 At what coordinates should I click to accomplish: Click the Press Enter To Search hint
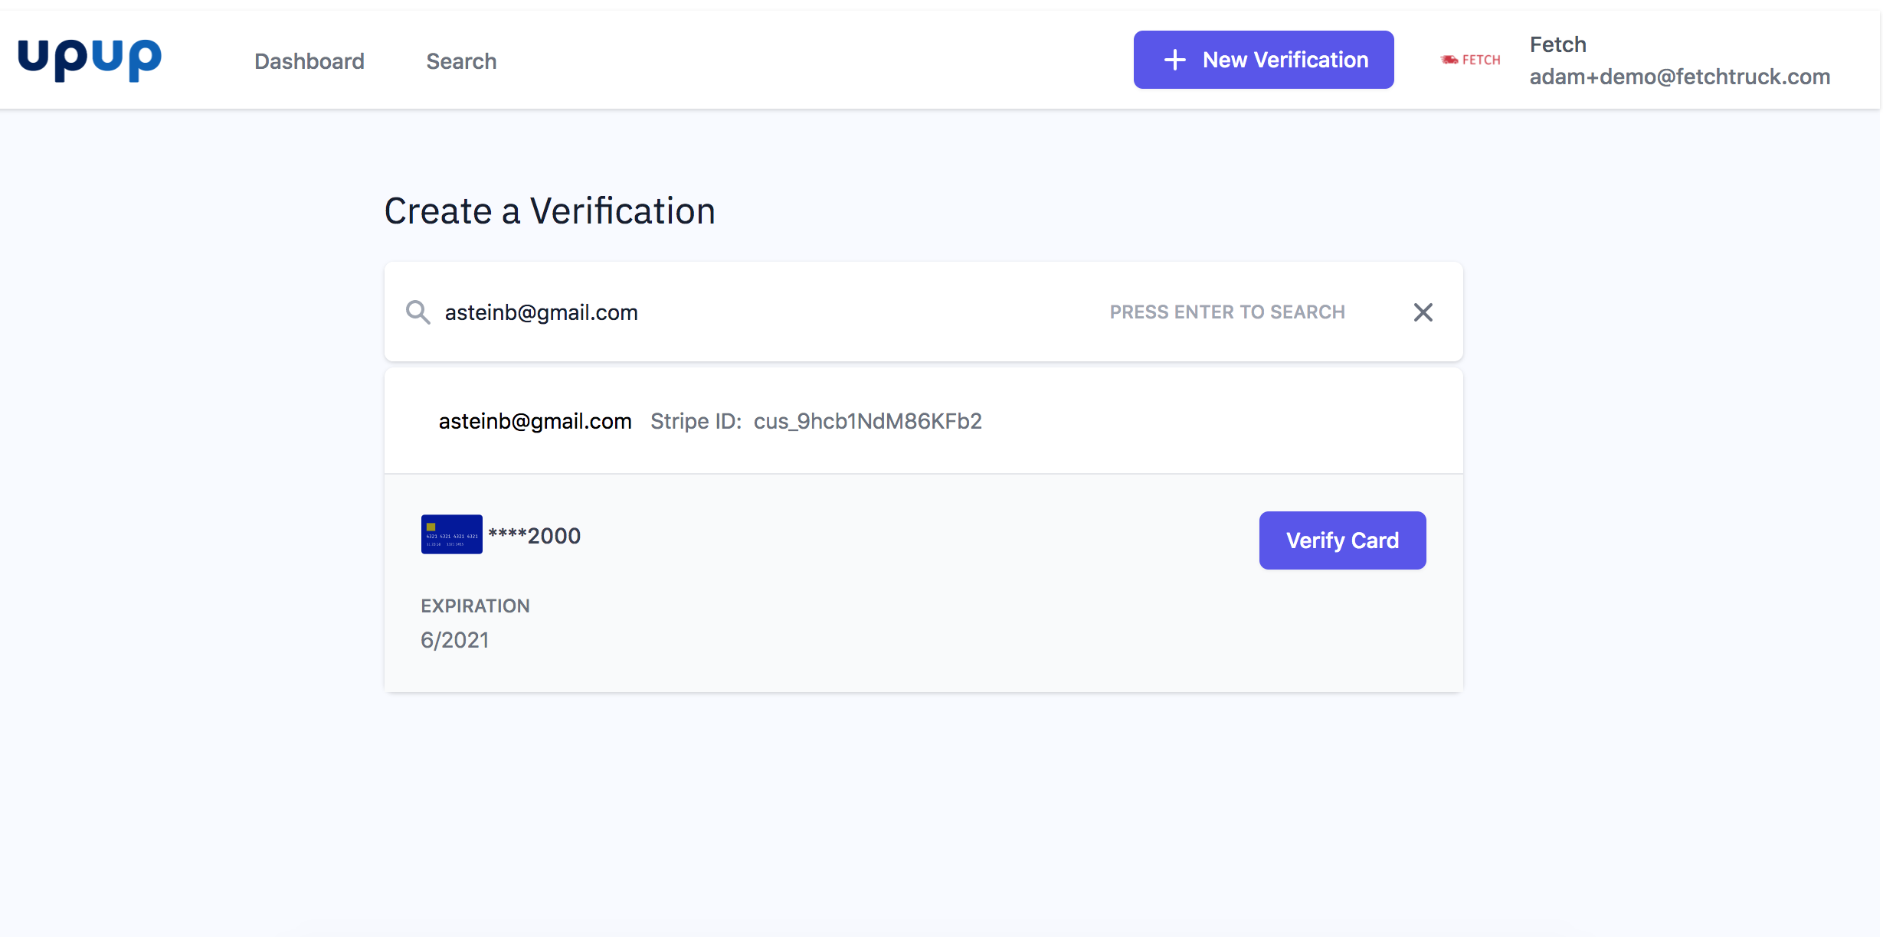click(1226, 312)
